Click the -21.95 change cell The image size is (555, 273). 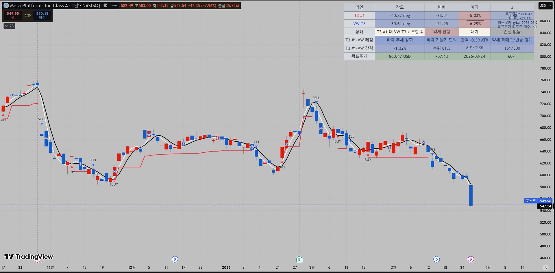(442, 24)
